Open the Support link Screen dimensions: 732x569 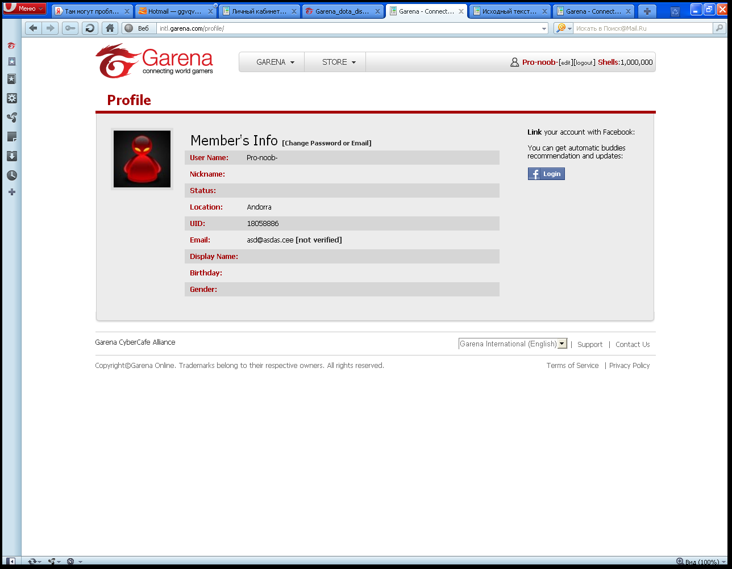coord(590,345)
